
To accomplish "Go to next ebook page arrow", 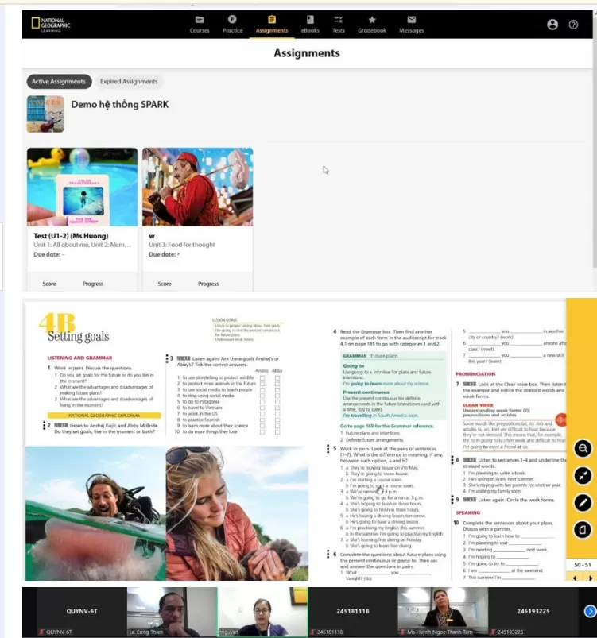I will pos(590,578).
